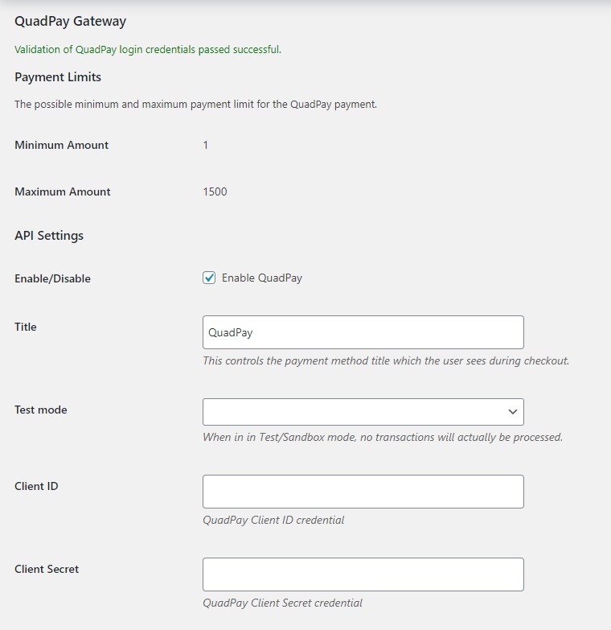
Task: Click the Minimum Amount value 1
Action: (206, 145)
